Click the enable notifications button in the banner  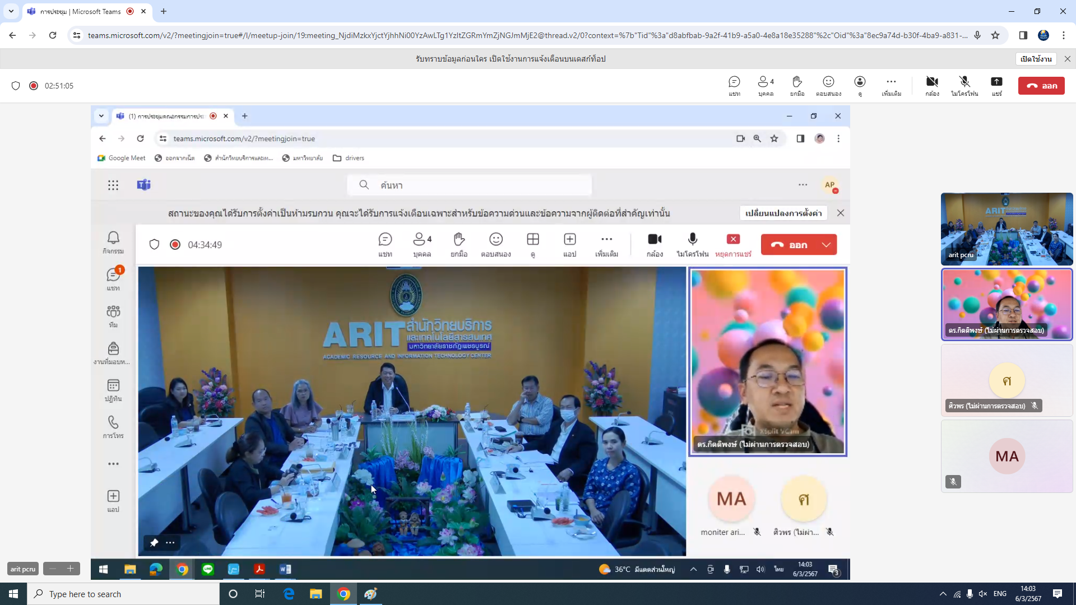coord(1036,59)
